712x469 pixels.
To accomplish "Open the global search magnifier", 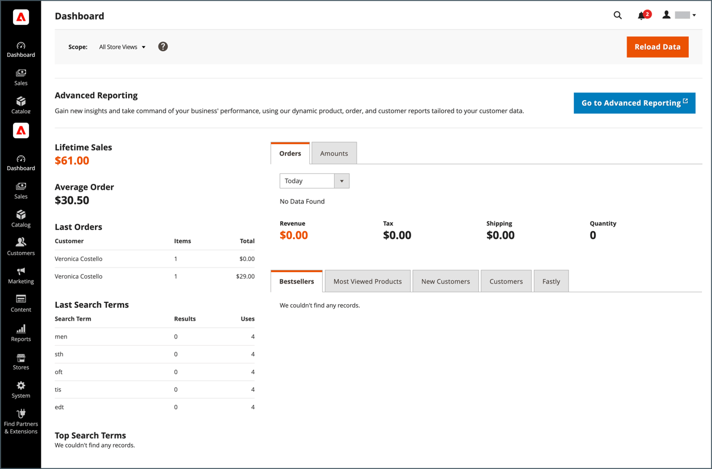I will tap(618, 15).
